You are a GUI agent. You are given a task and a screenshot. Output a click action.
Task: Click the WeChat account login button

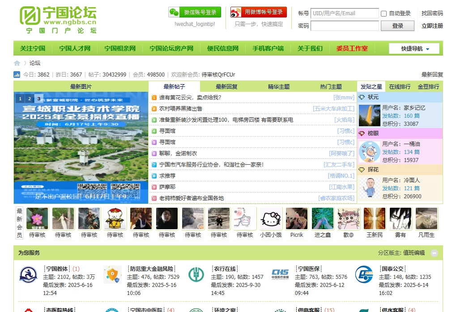pyautogui.click(x=195, y=13)
